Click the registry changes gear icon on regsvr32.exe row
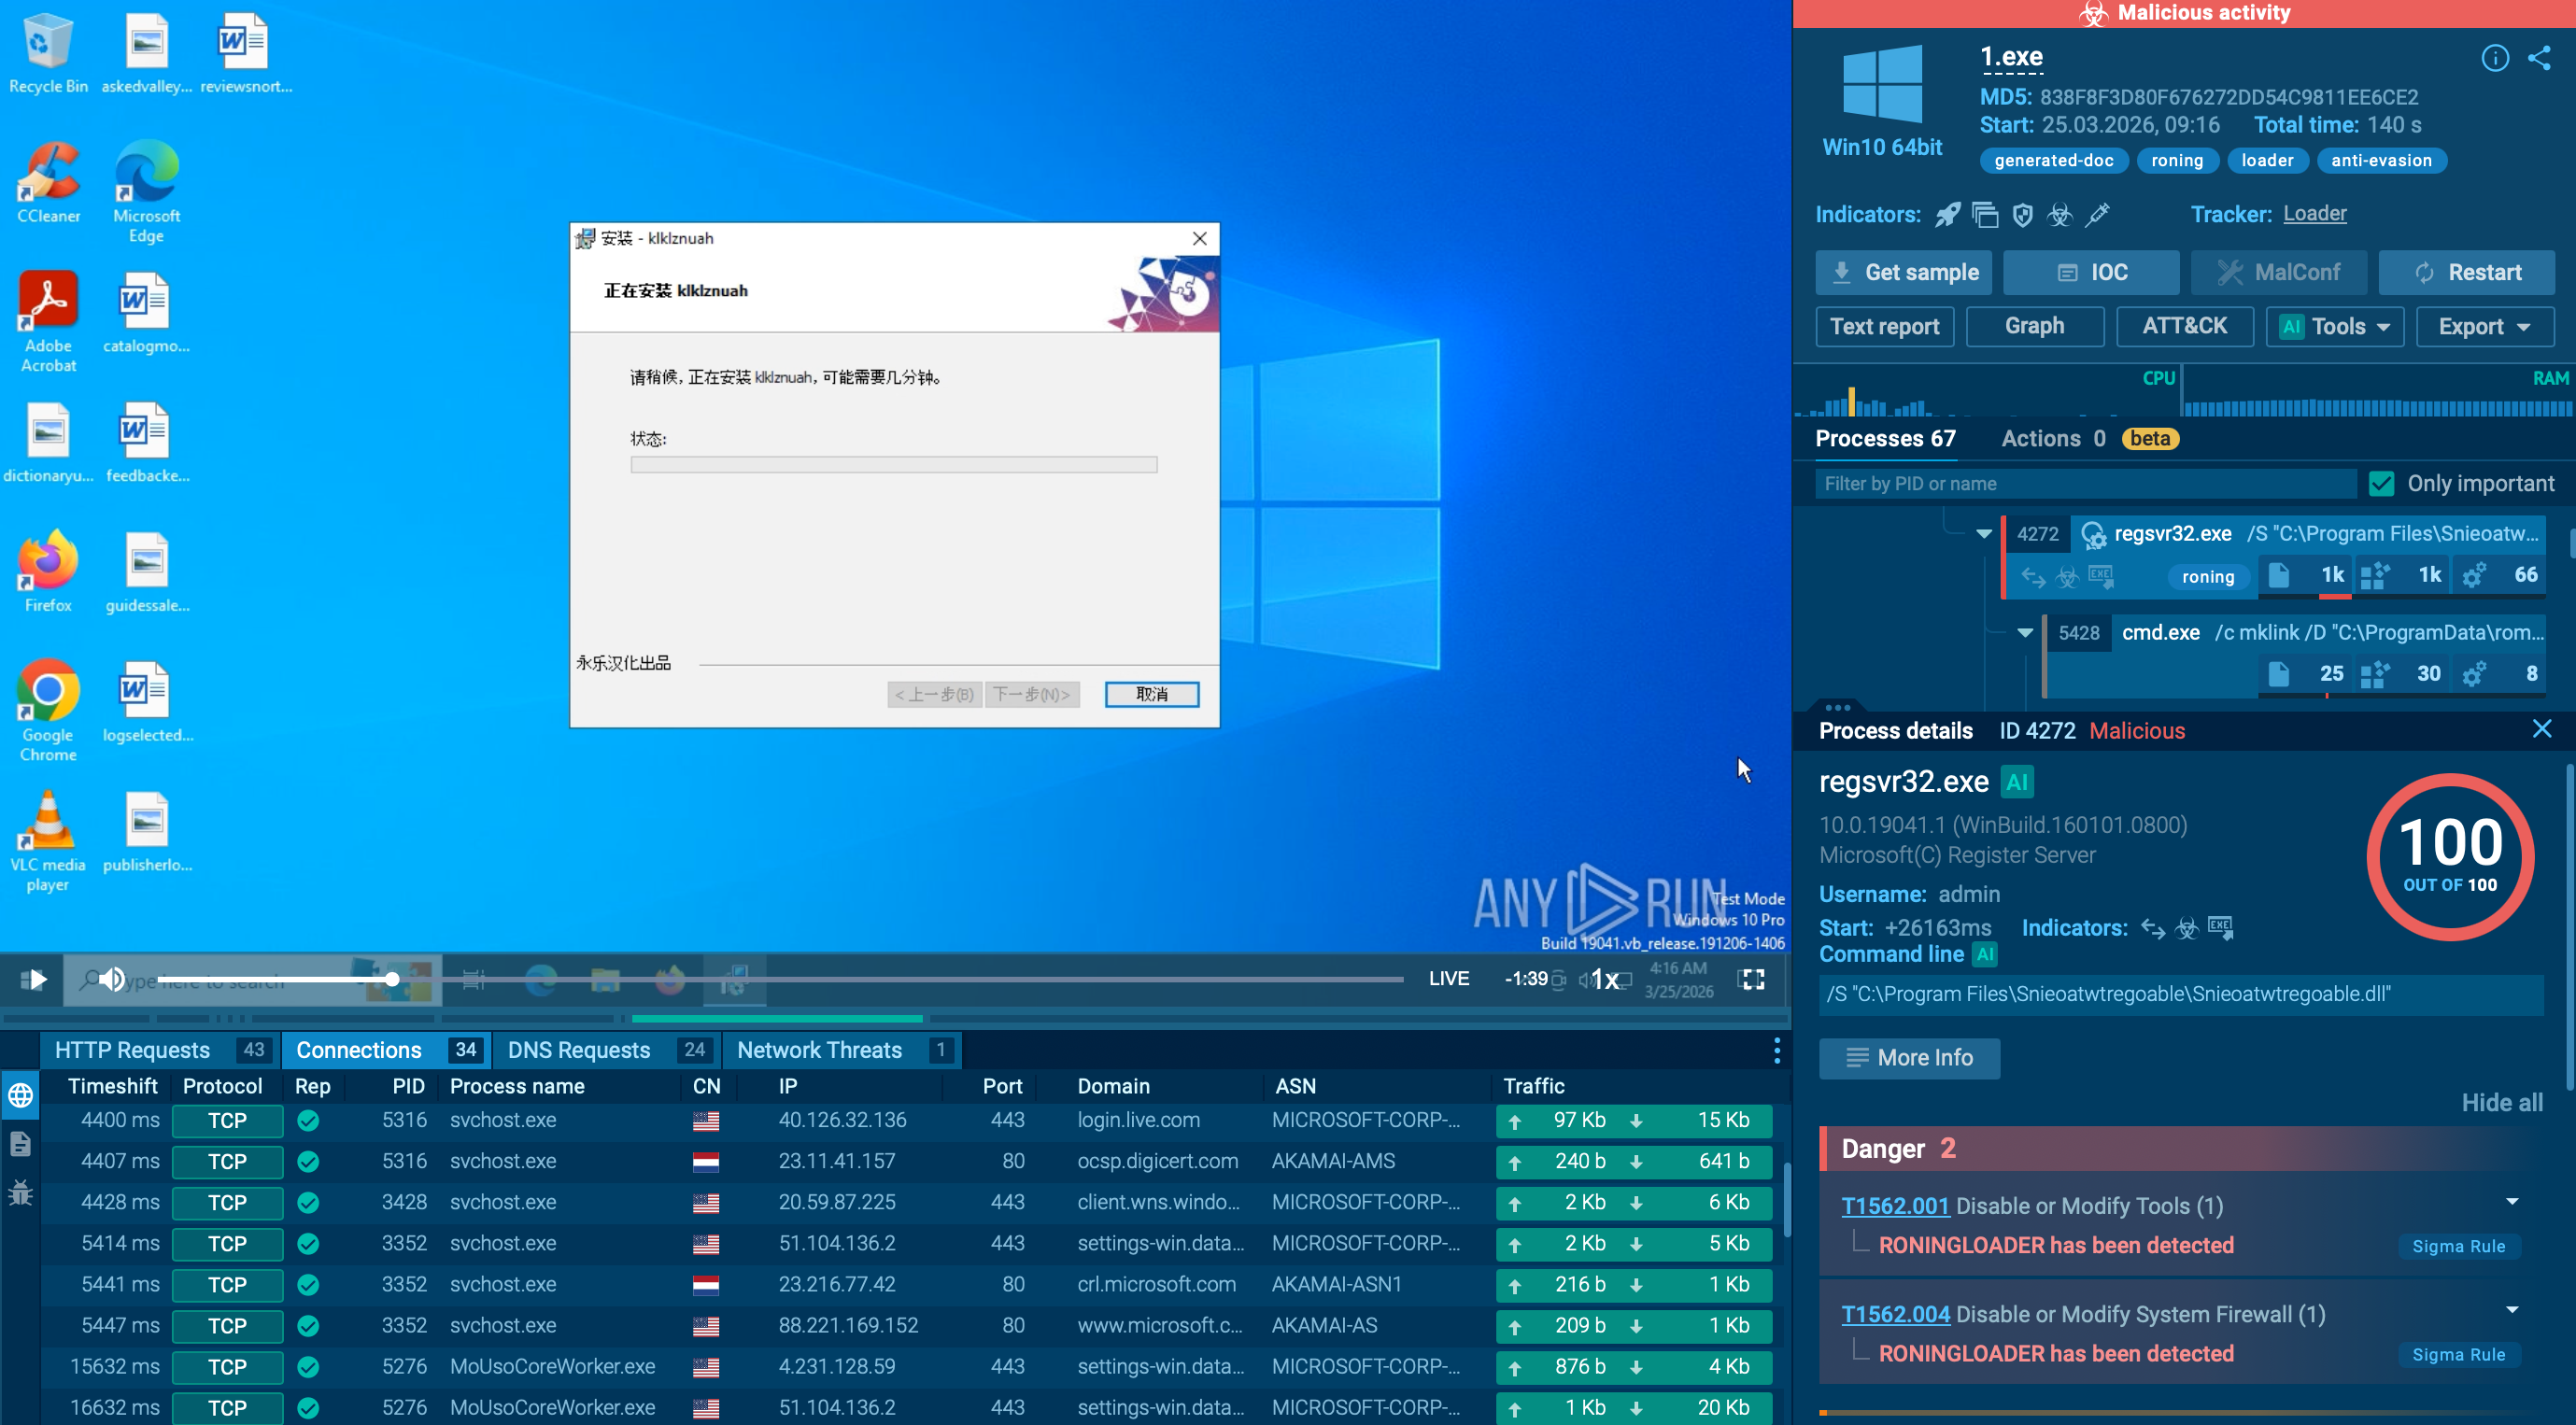Image resolution: width=2576 pixels, height=1425 pixels. point(2474,575)
